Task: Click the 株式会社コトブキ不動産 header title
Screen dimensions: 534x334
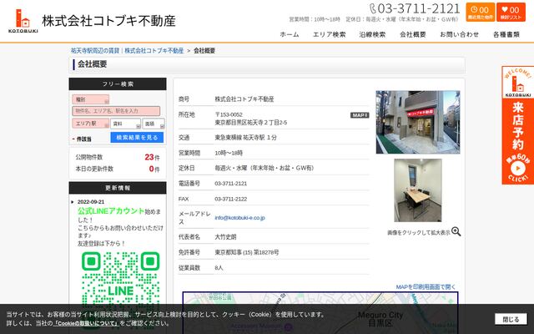Action: (x=109, y=21)
